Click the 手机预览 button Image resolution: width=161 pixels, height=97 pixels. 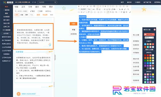click(x=136, y=63)
